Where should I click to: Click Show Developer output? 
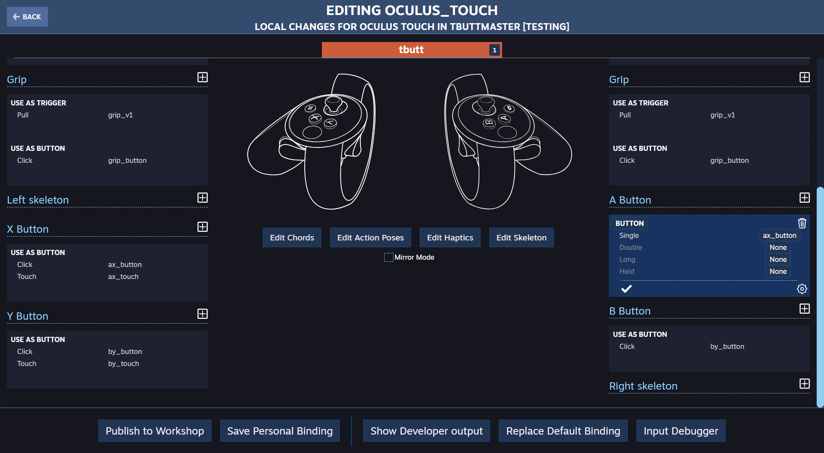427,431
